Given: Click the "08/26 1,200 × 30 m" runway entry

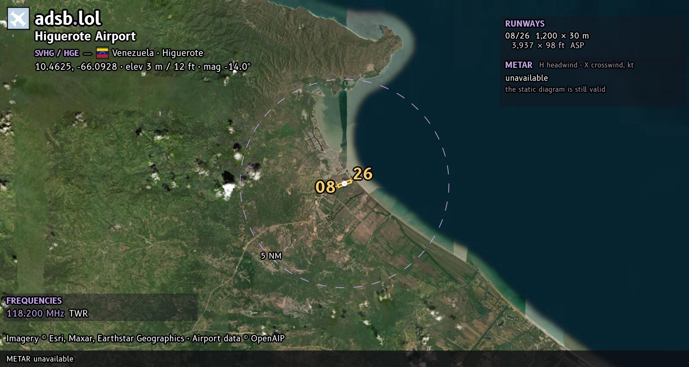Looking at the screenshot, I should [547, 36].
